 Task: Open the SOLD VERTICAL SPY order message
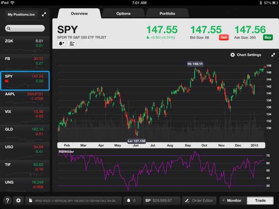(74, 200)
